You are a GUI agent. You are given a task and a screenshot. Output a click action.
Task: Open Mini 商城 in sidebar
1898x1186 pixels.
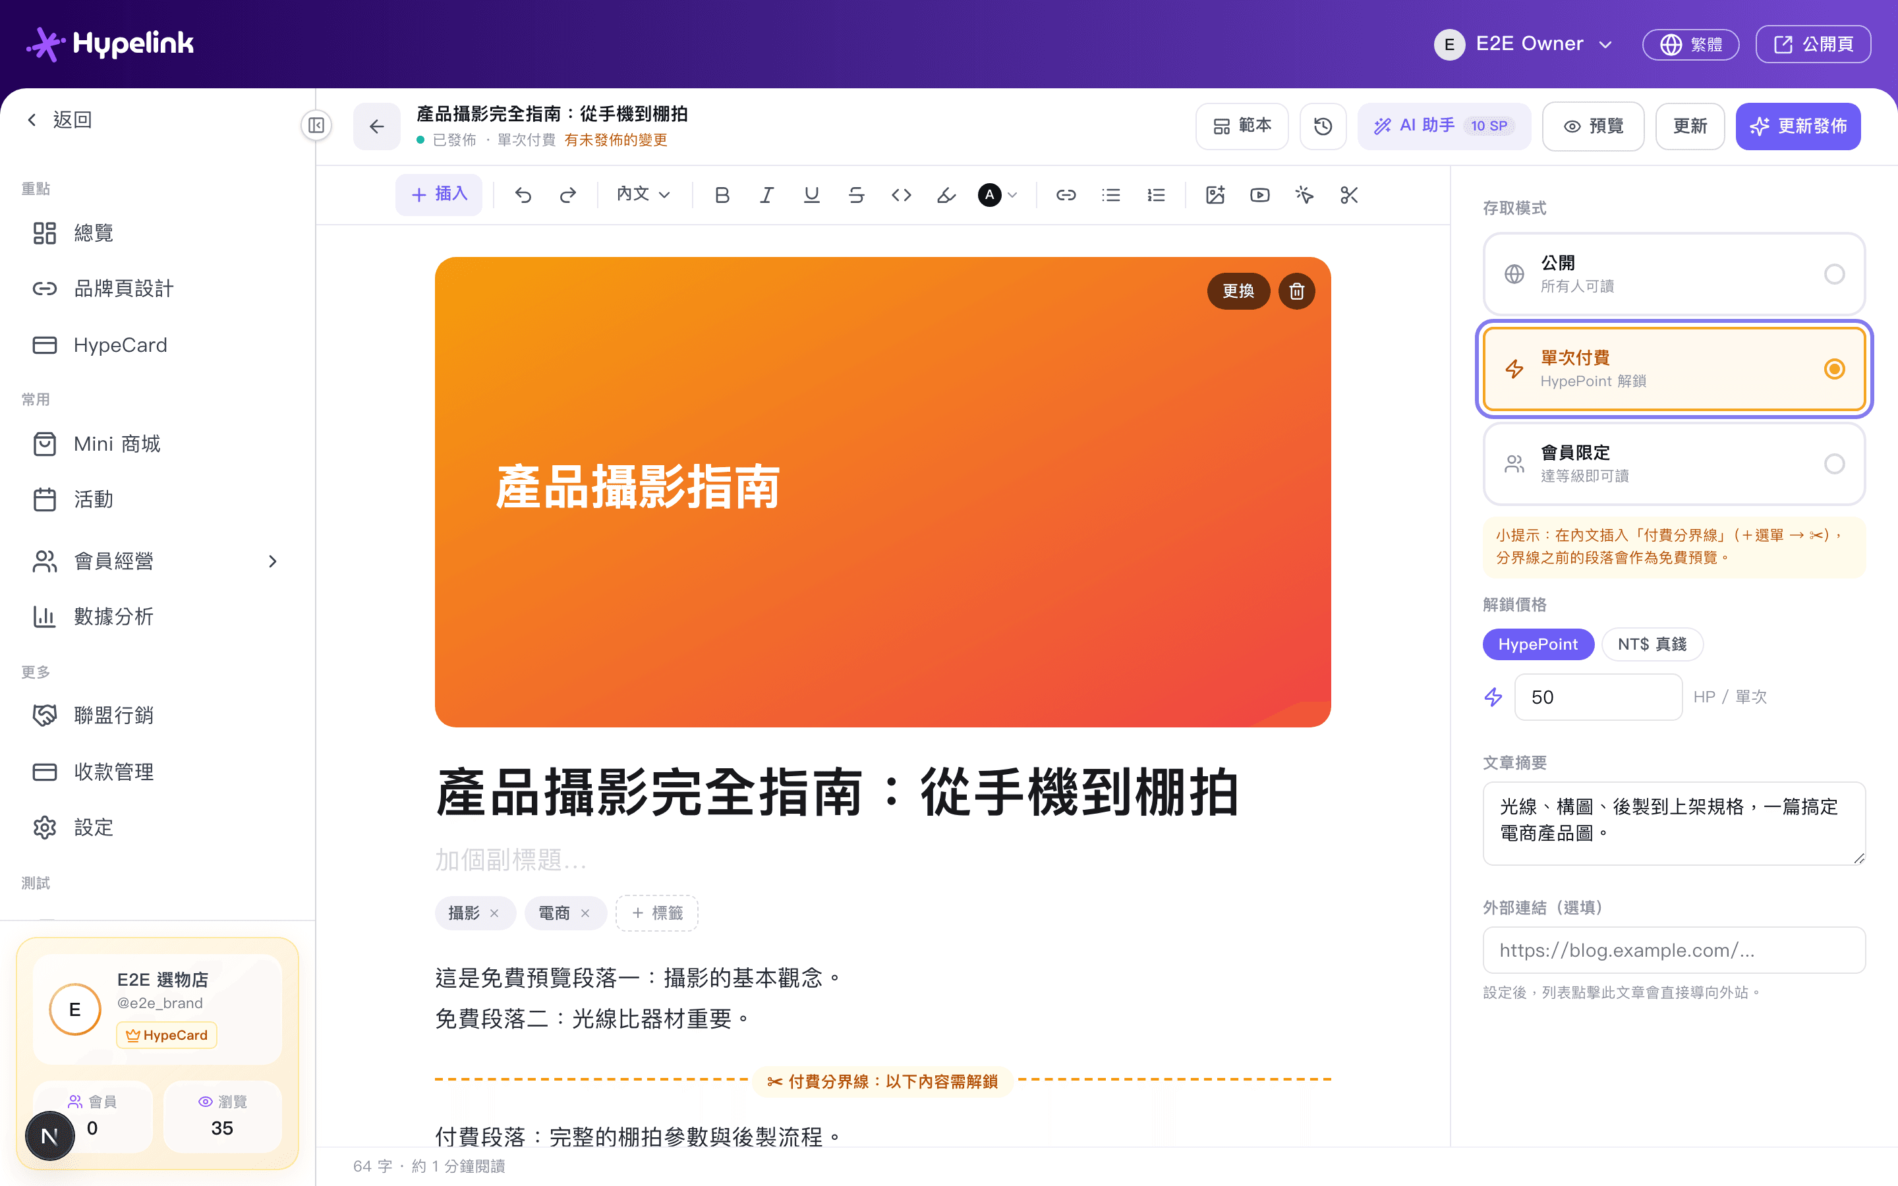tap(157, 444)
